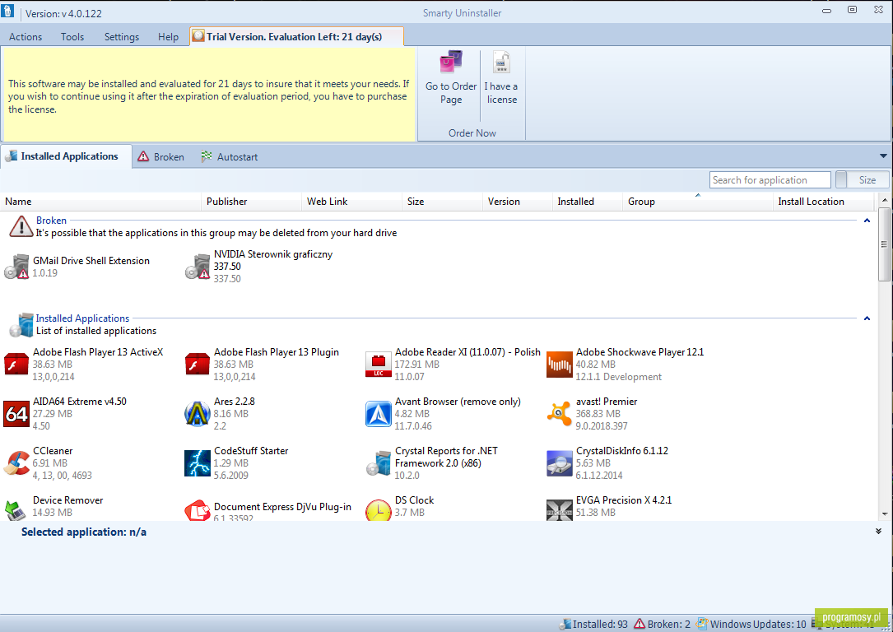Click the Installed: 93 status entry
The image size is (893, 632).
(593, 624)
